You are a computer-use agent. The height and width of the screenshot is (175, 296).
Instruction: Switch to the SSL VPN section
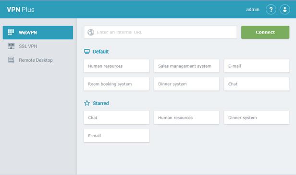click(x=38, y=46)
